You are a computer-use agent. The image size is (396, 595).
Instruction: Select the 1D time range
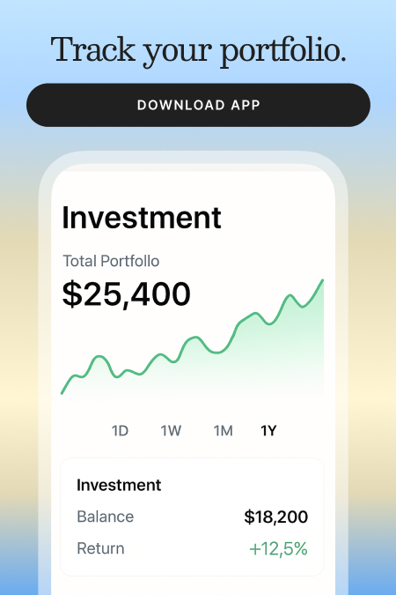[121, 431]
